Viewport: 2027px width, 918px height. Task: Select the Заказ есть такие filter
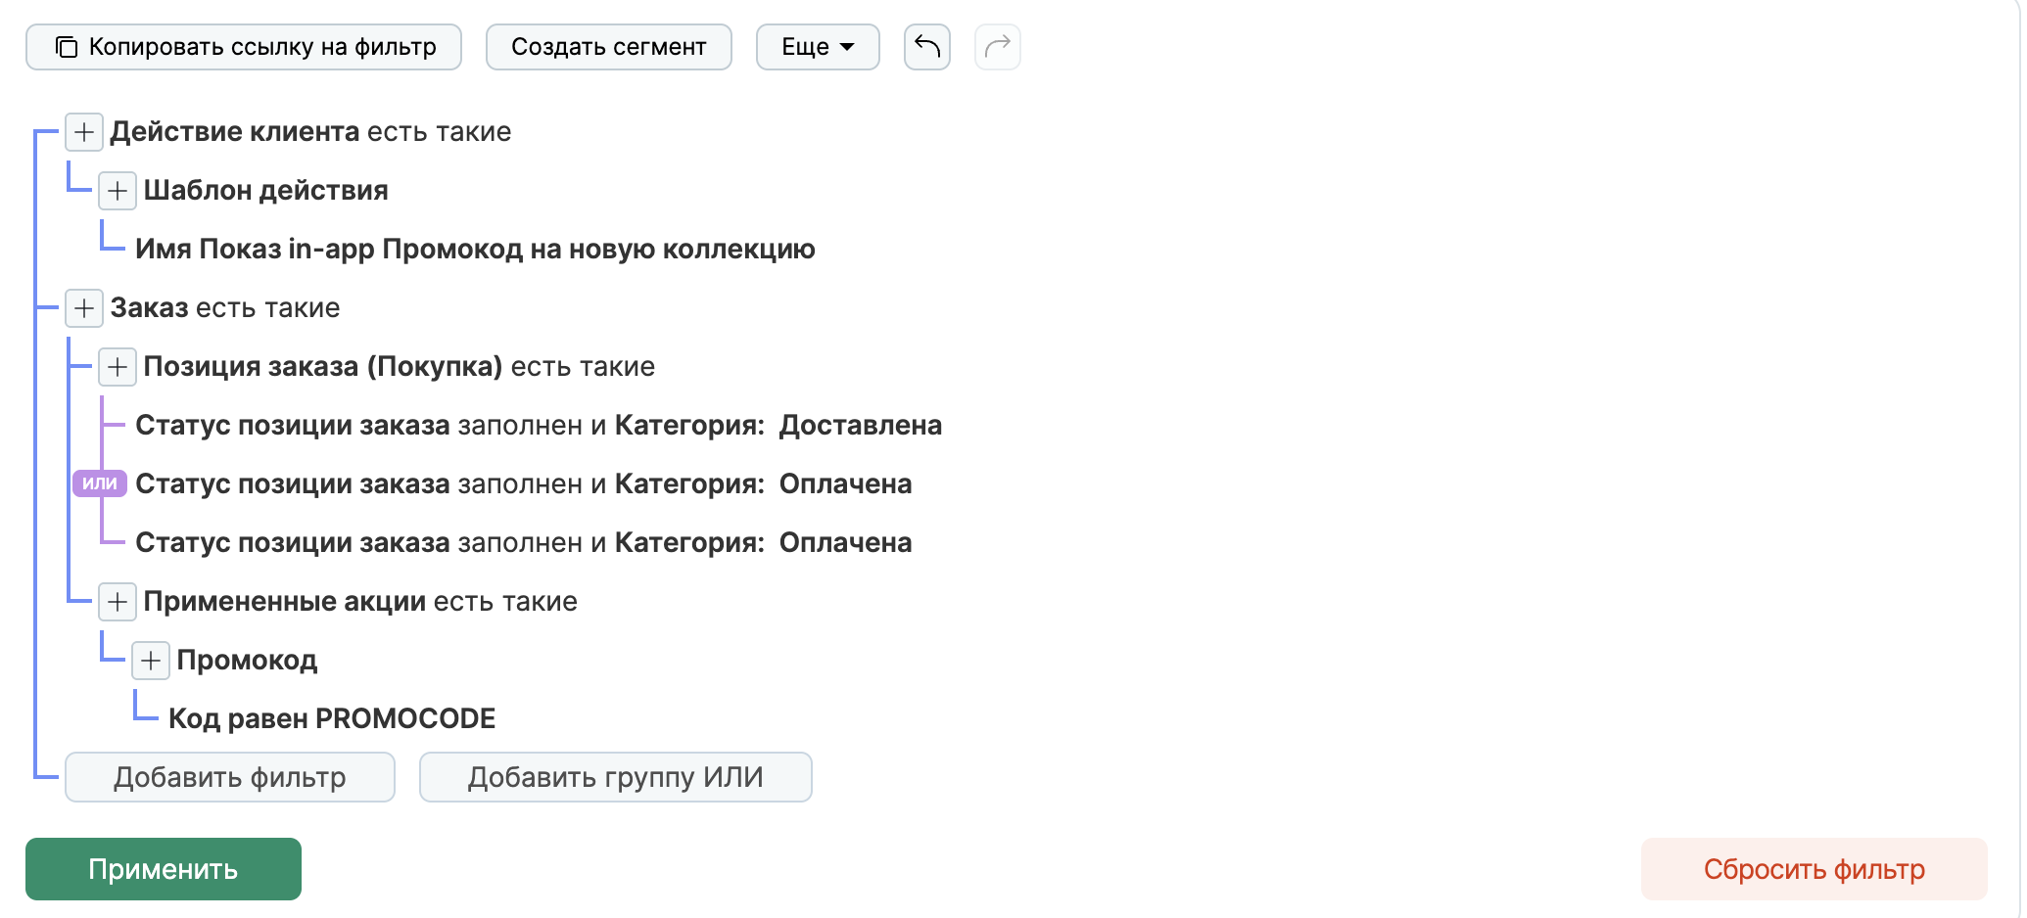tap(225, 308)
